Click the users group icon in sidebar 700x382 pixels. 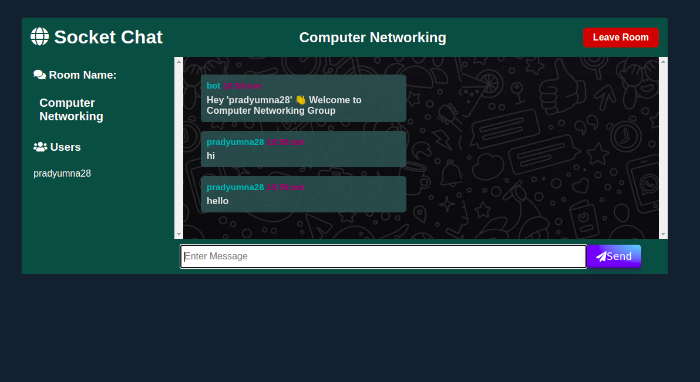coord(41,147)
